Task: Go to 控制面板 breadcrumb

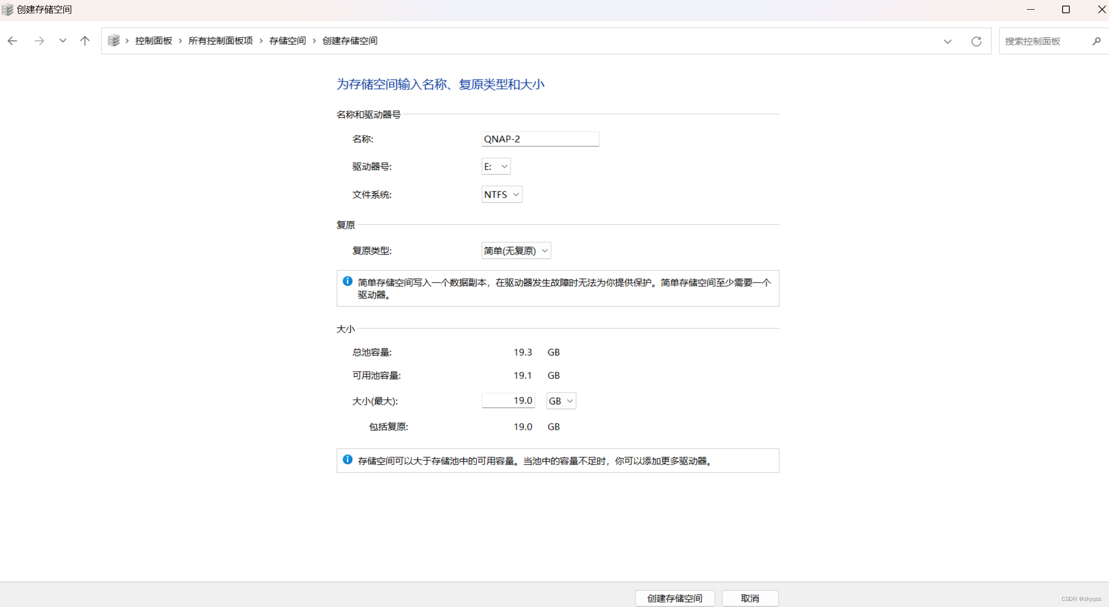Action: pyautogui.click(x=153, y=41)
